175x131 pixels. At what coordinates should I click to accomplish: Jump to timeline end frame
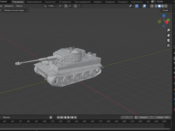[75, 117]
